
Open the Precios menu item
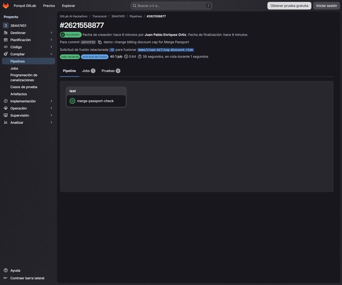(49, 5)
